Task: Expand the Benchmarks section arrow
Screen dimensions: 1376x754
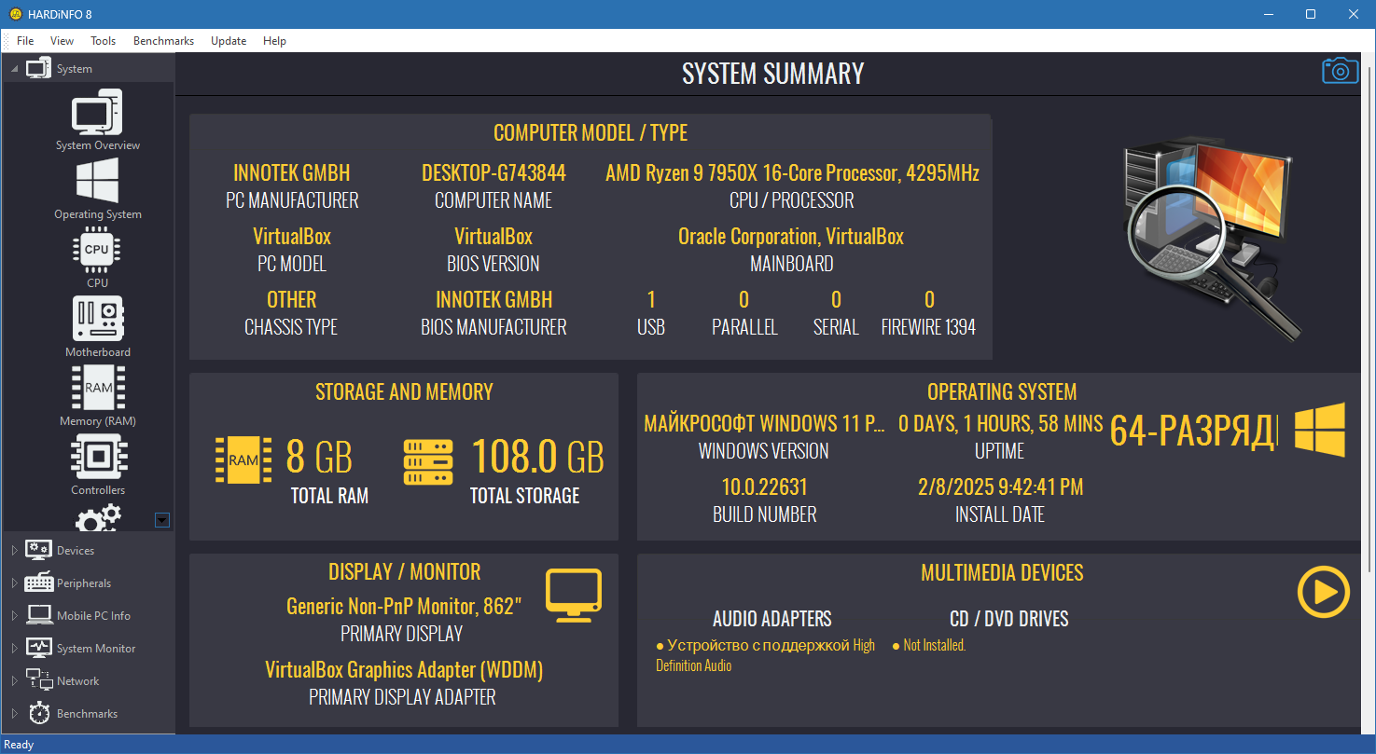Action: click(14, 714)
